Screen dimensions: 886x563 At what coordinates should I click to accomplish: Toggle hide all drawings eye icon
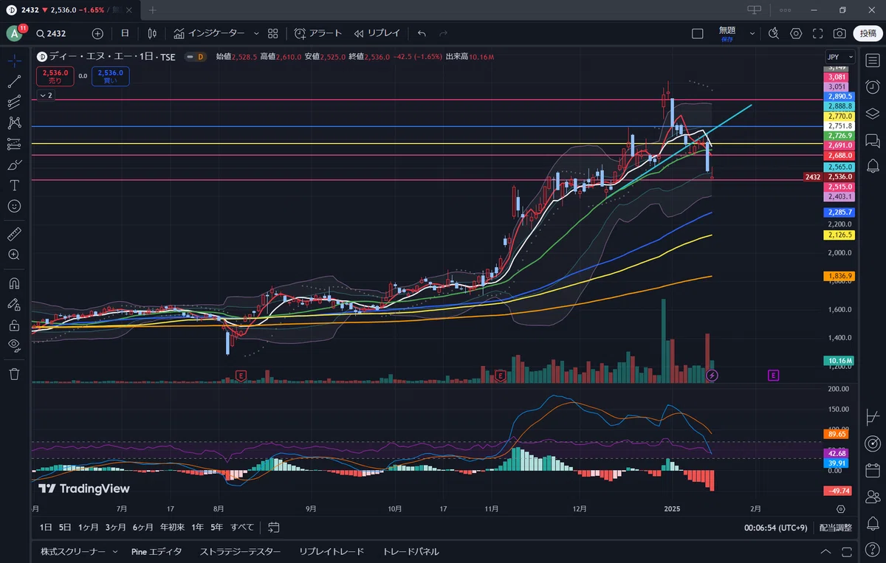(14, 345)
